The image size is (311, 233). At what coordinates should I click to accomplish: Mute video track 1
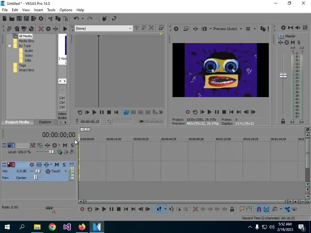(65, 145)
